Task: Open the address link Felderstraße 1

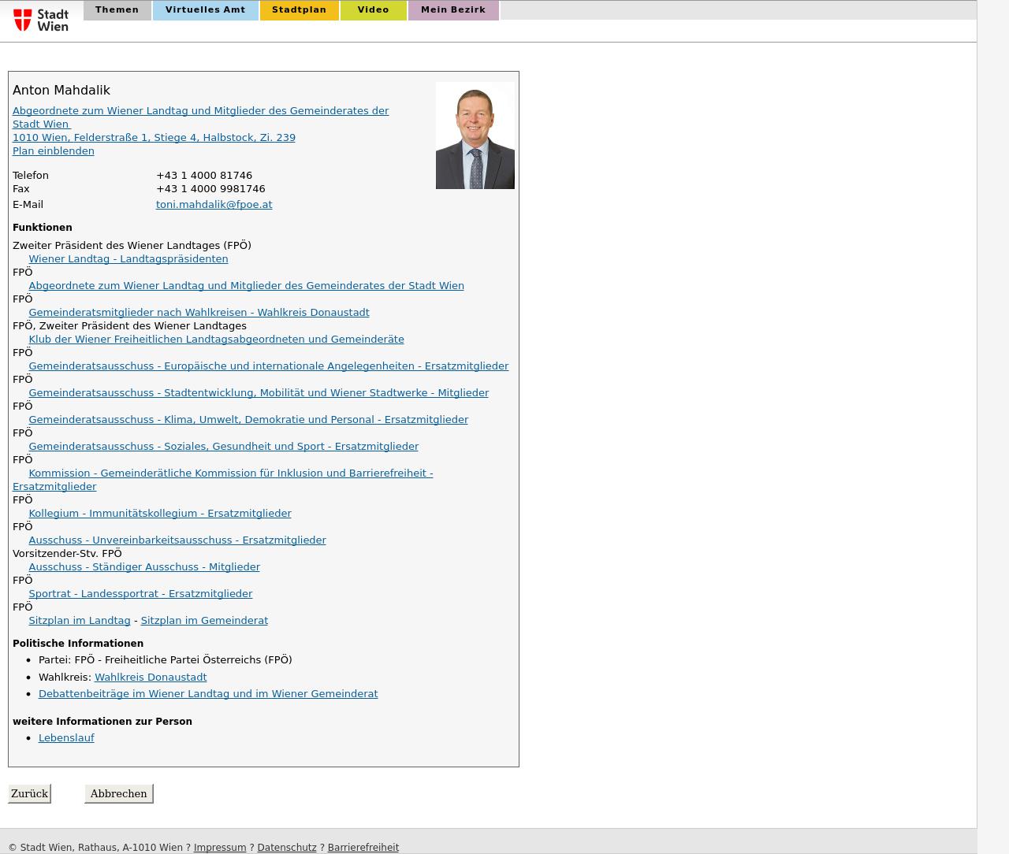Action: coord(154,138)
